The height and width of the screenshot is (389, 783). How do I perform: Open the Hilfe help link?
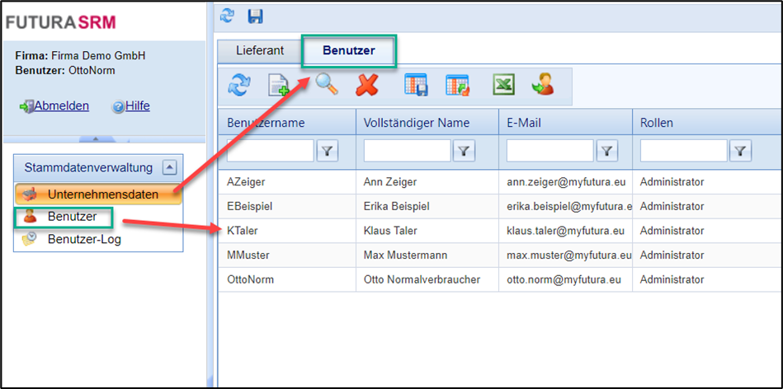pos(137,105)
